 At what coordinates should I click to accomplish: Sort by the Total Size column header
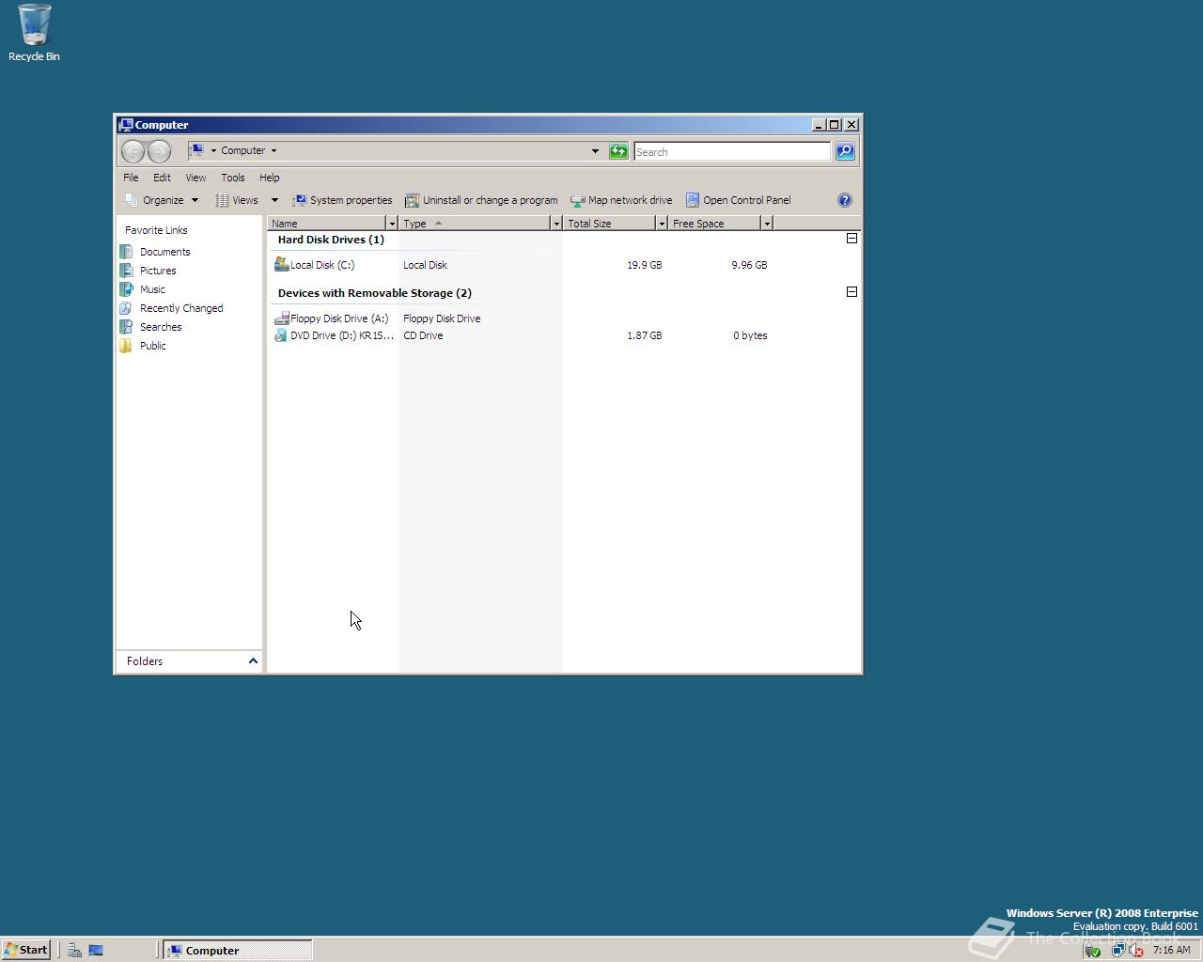pyautogui.click(x=609, y=224)
